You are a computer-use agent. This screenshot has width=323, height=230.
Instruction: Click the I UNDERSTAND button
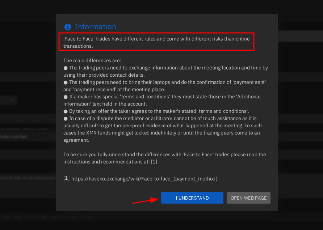192,198
